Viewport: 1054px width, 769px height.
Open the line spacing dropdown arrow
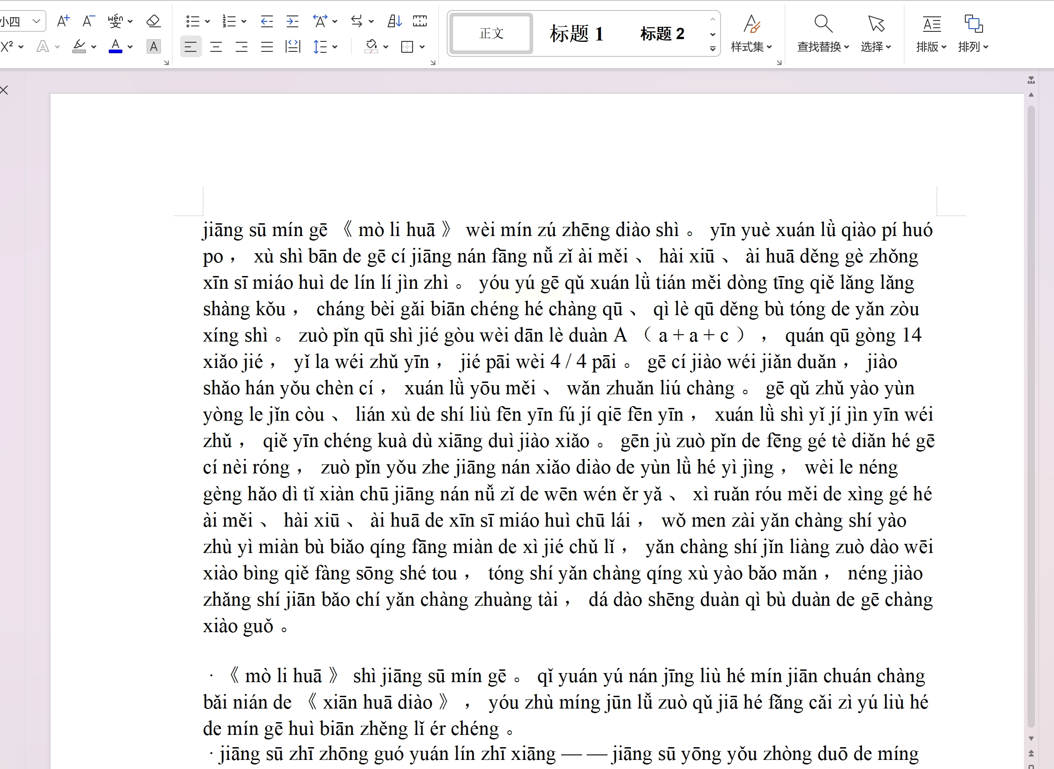(335, 46)
